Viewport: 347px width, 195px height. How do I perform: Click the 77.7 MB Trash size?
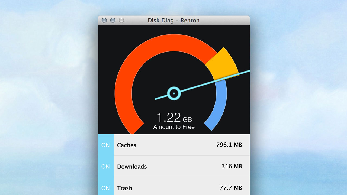[x=231, y=188]
